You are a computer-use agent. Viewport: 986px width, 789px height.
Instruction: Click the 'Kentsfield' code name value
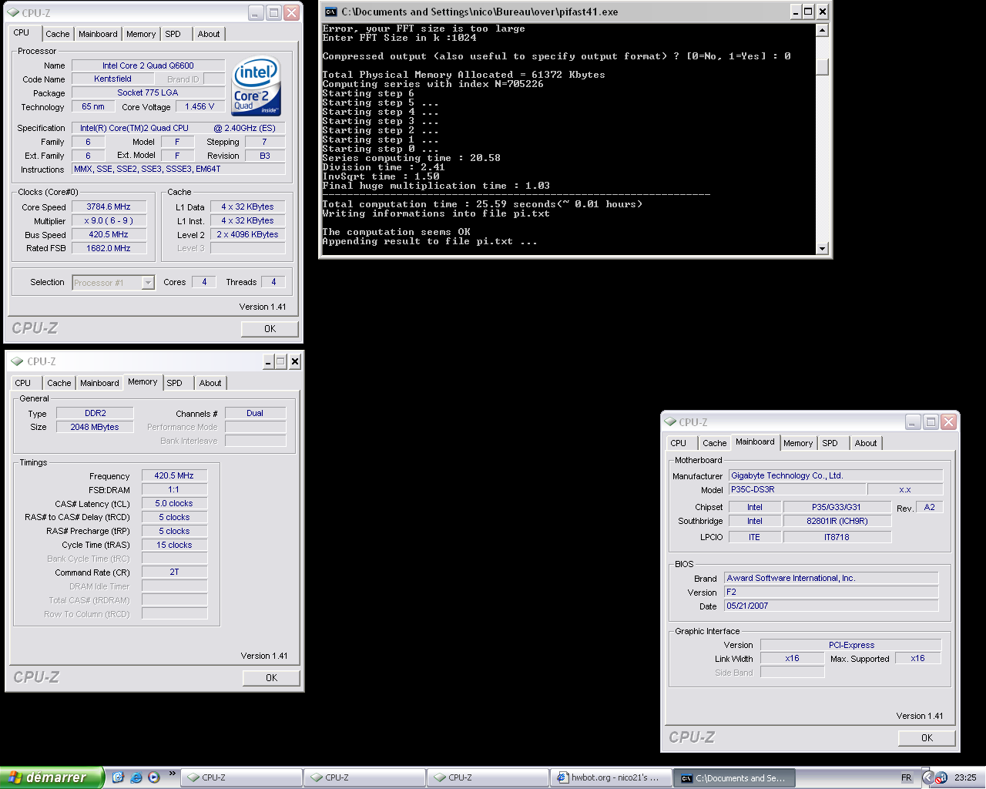point(113,79)
